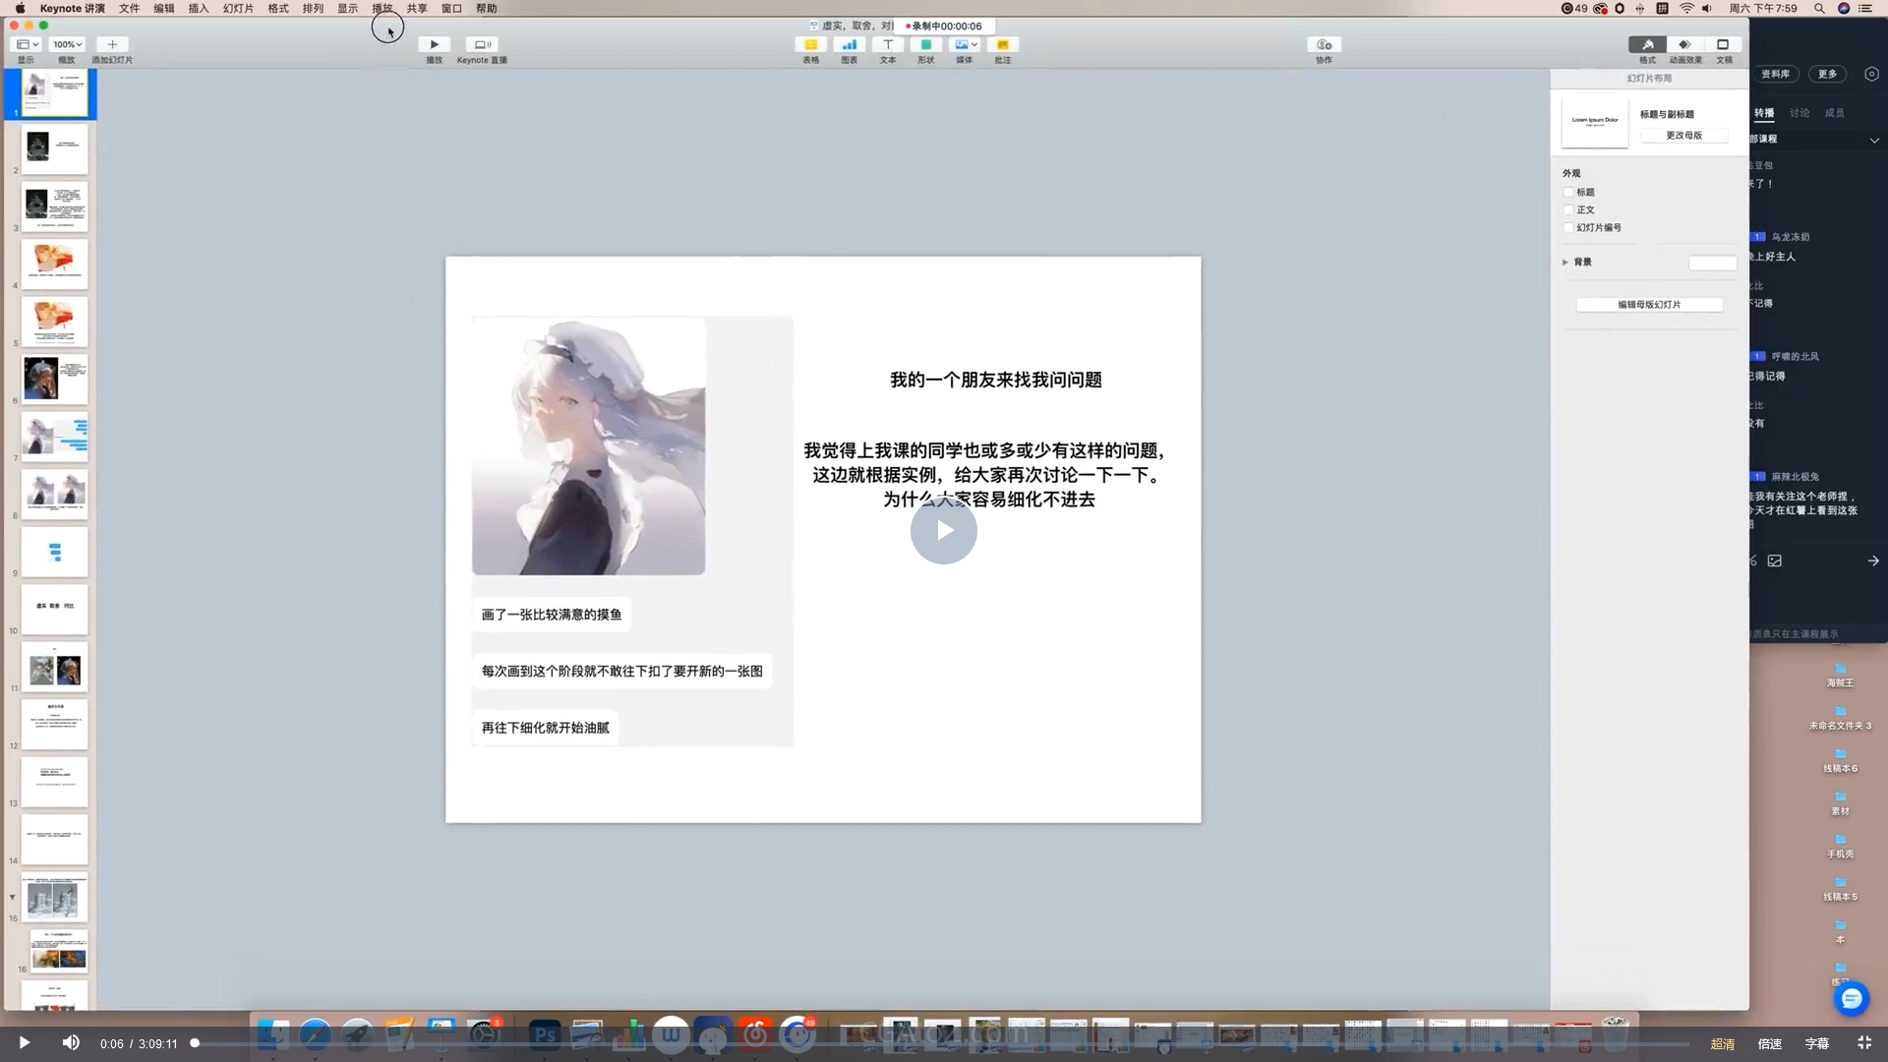The height and width of the screenshot is (1062, 1888).
Task: Toggle the 幻灯片编号 checkbox
Action: [1568, 228]
